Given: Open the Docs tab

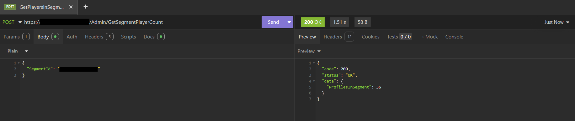Looking at the screenshot, I should (x=154, y=37).
